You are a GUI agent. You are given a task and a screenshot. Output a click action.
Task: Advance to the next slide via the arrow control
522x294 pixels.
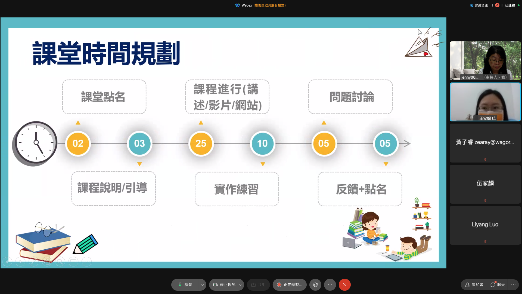click(20, 262)
